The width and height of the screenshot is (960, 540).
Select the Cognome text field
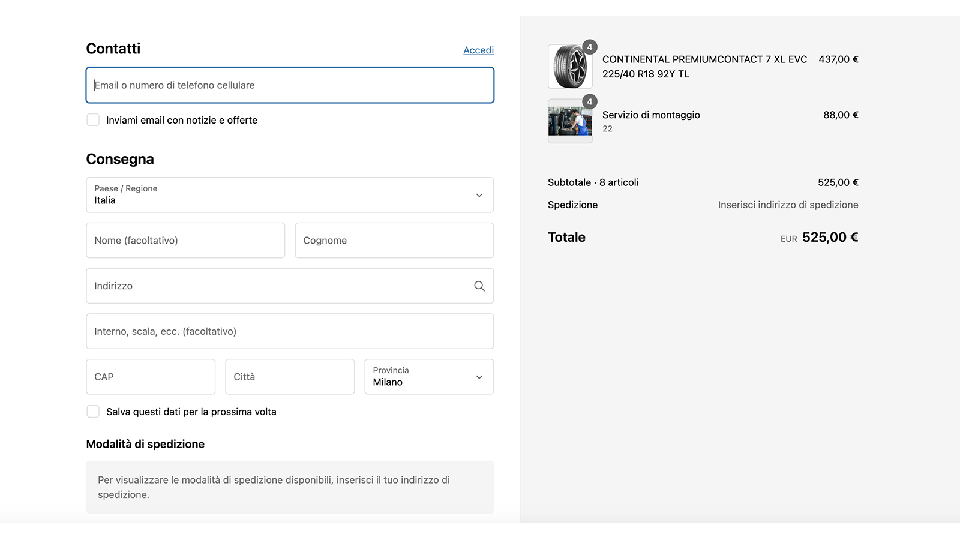coord(394,241)
